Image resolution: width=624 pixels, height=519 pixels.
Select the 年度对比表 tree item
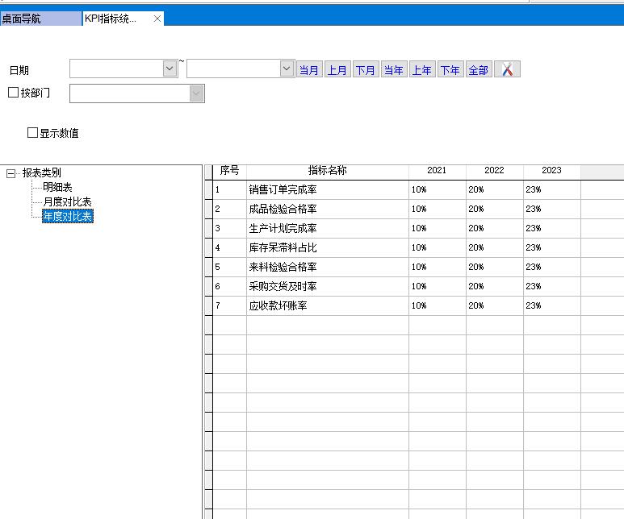click(67, 216)
